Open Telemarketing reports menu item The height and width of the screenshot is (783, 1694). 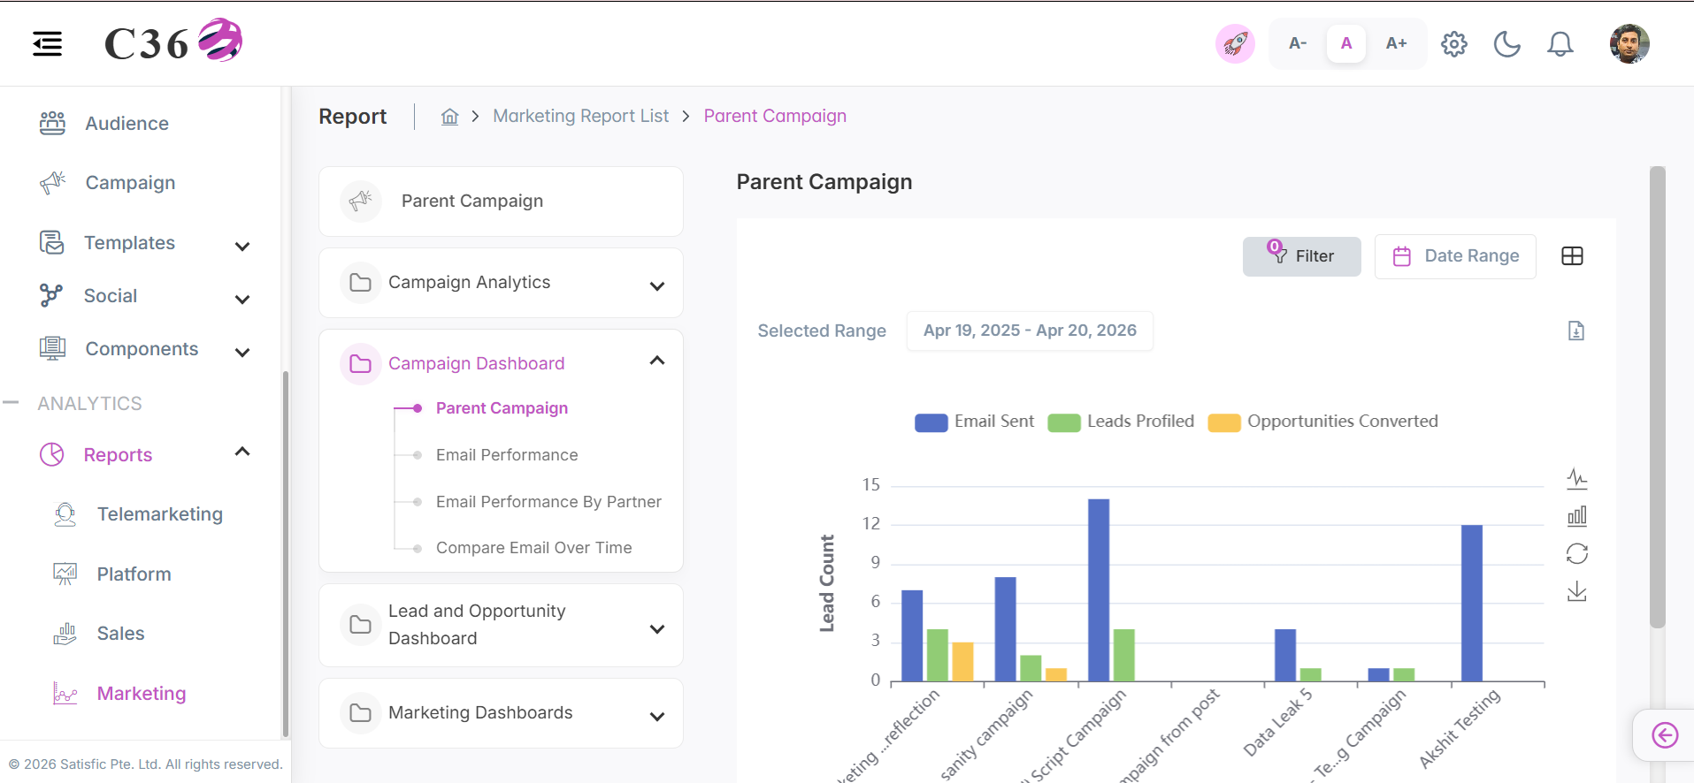(160, 514)
